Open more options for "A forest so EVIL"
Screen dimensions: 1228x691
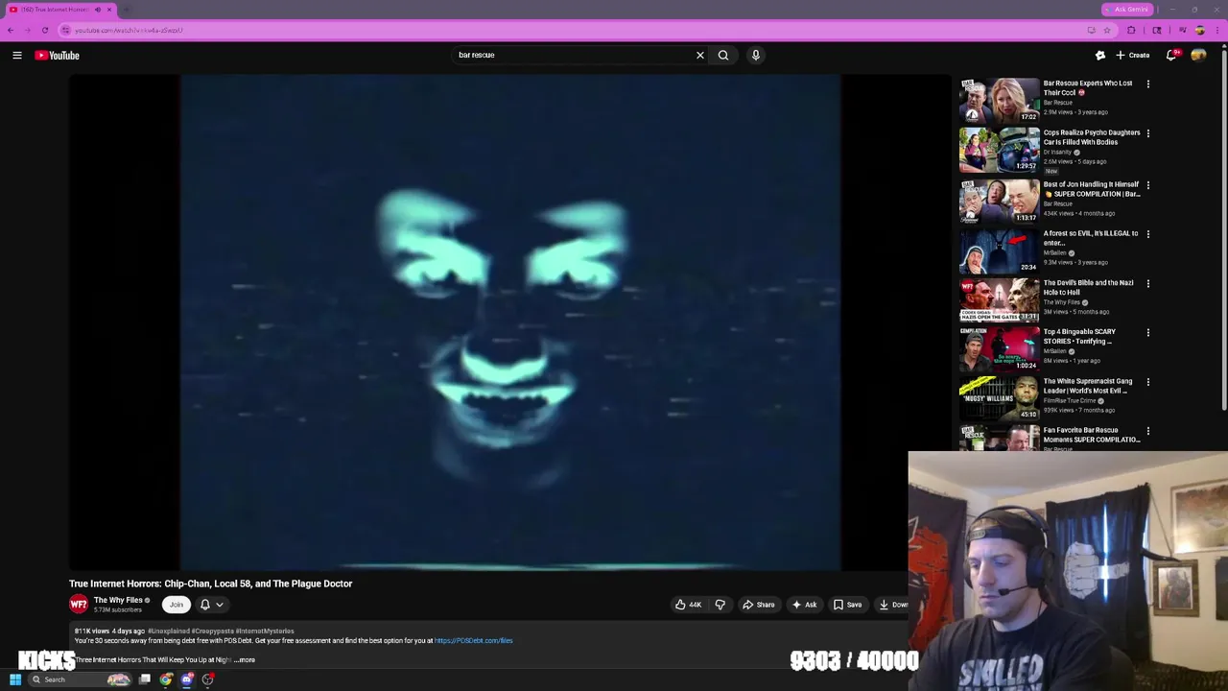click(1148, 234)
